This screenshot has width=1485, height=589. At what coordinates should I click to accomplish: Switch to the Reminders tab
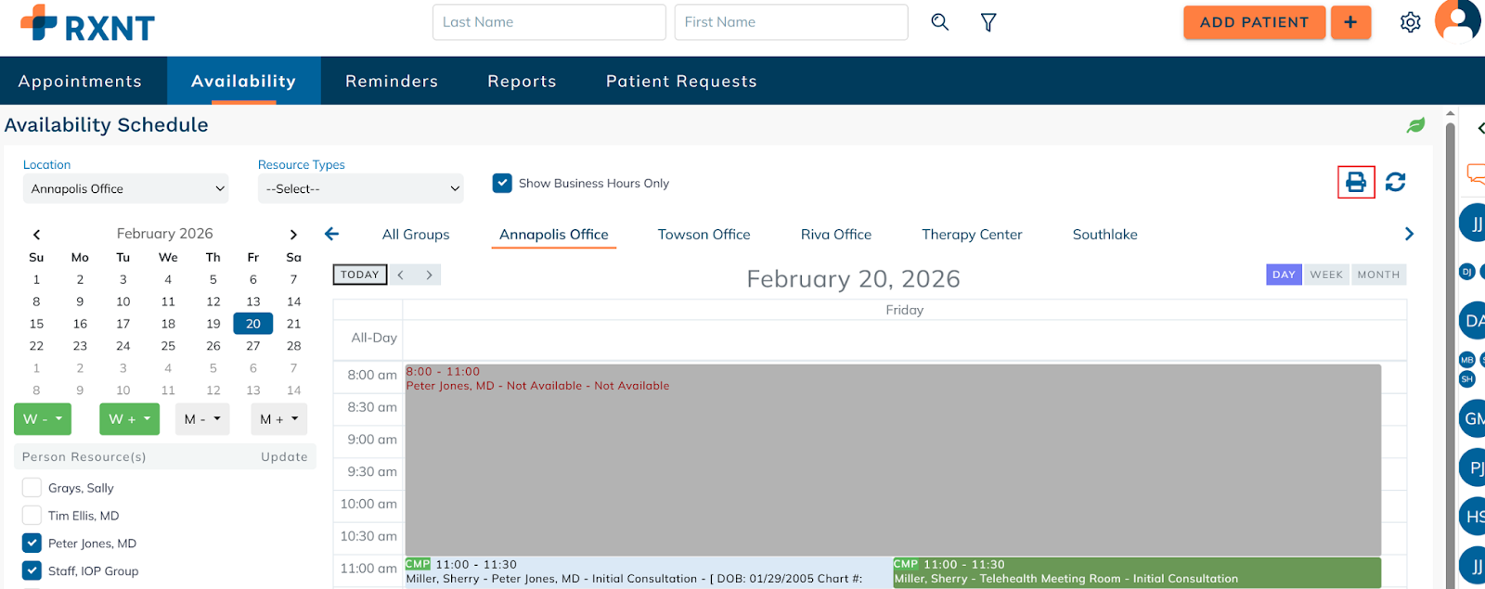coord(391,82)
